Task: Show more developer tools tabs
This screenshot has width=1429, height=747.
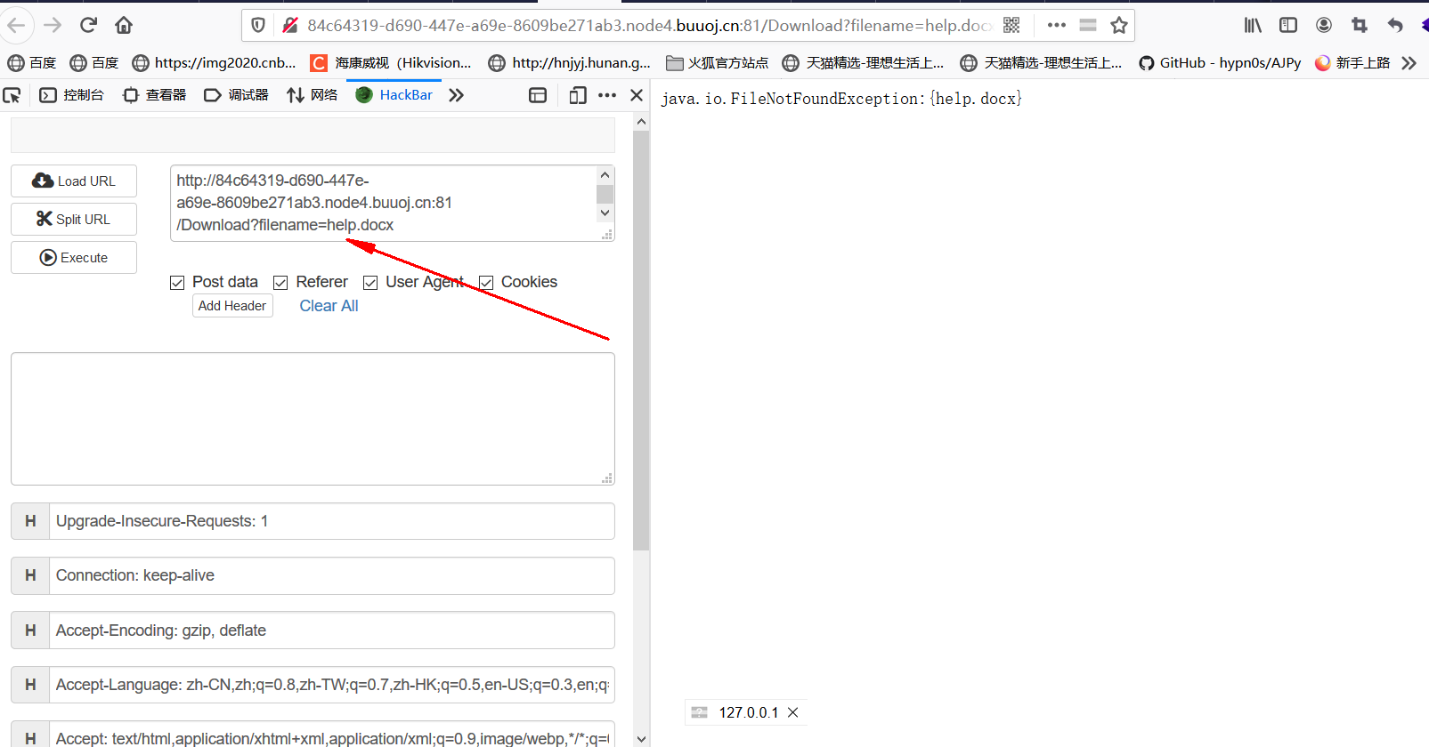Action: 457,95
